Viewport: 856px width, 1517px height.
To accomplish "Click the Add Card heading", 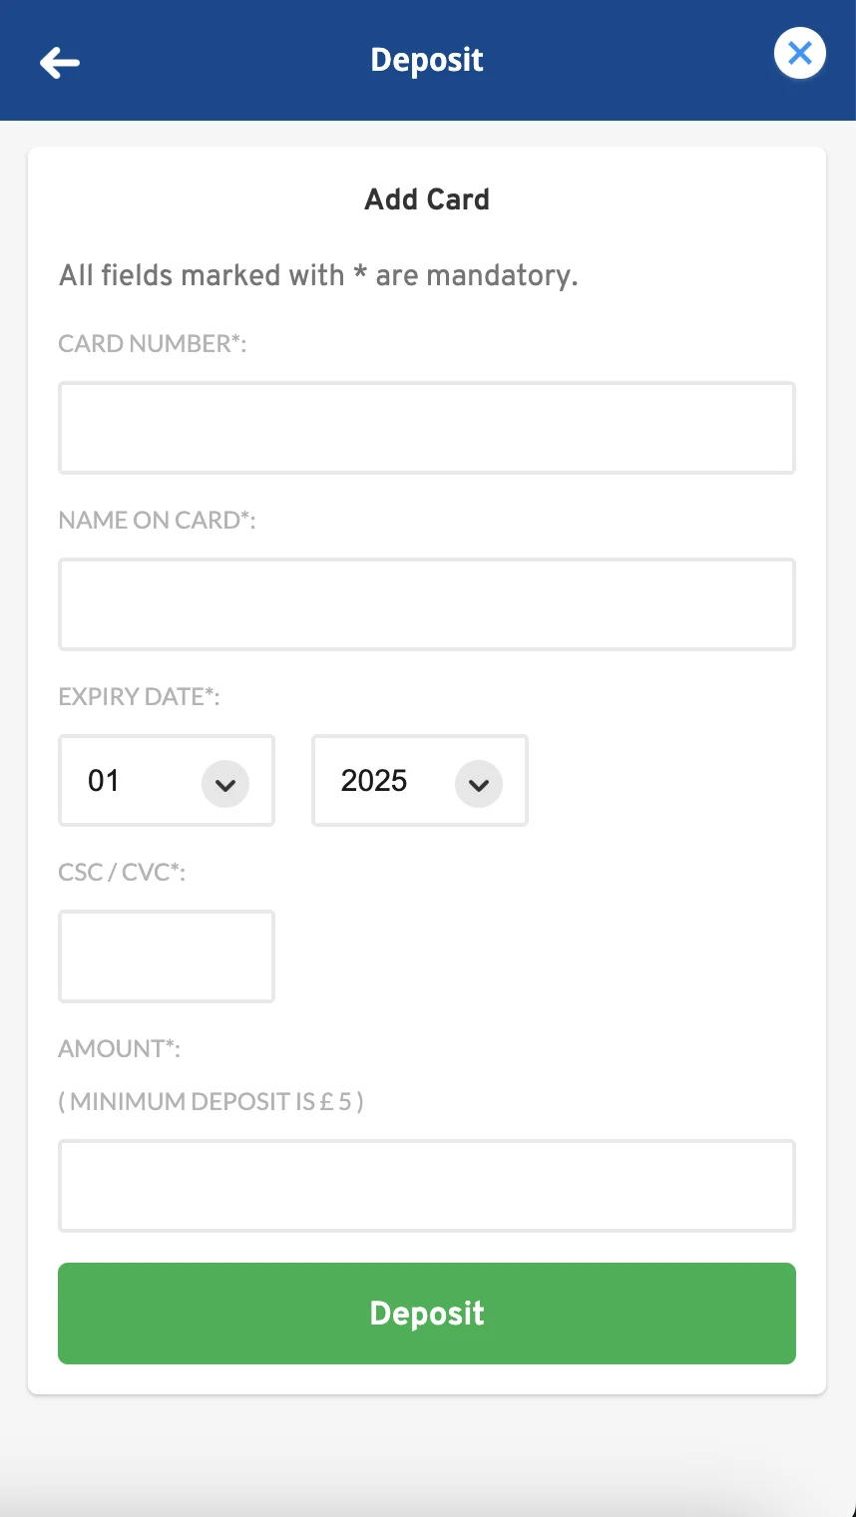I will tap(427, 199).
